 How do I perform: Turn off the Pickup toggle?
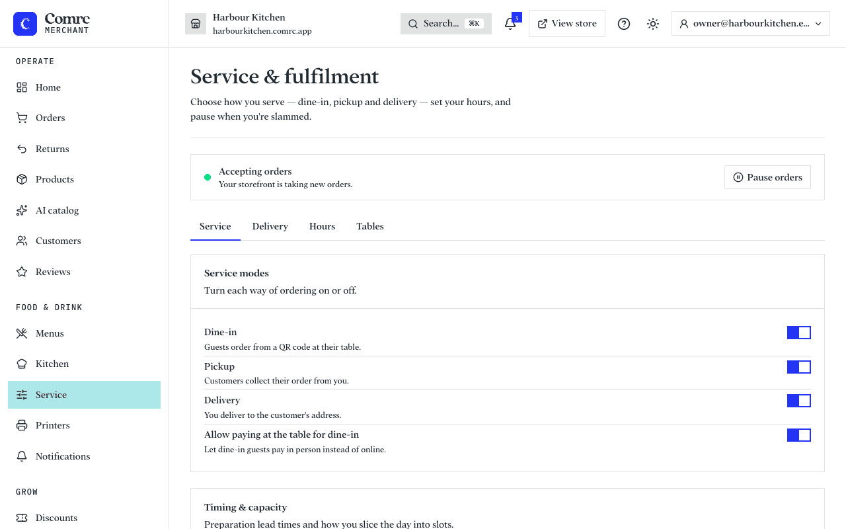tap(799, 367)
